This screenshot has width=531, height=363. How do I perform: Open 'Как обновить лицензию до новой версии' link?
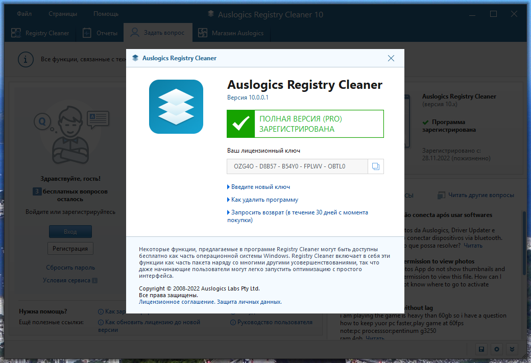(149, 326)
